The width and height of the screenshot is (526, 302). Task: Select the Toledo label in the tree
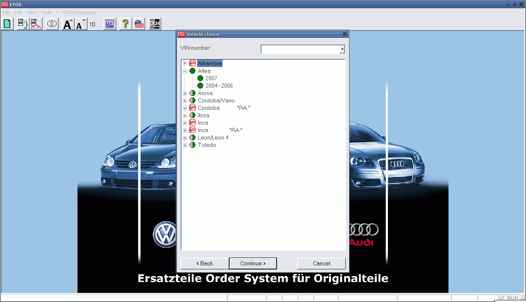[207, 145]
